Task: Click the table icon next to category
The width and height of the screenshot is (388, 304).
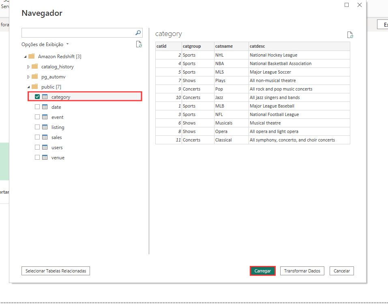Action: point(44,97)
